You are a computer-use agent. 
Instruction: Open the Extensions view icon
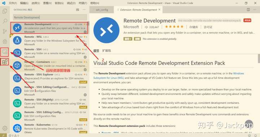[5, 62]
